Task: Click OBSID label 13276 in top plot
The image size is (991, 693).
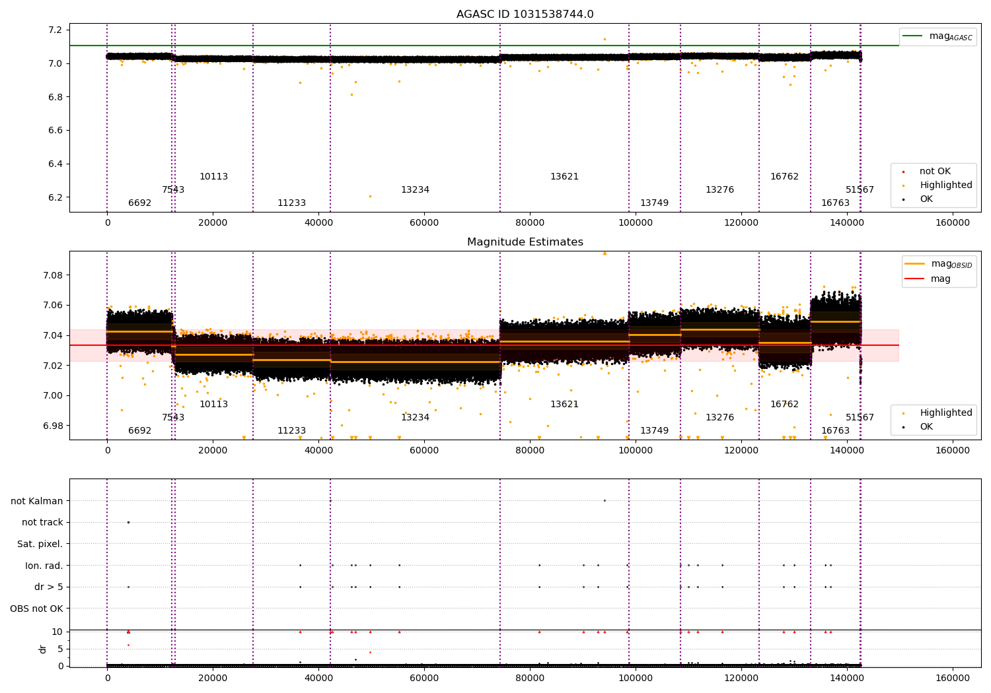Action: click(719, 190)
